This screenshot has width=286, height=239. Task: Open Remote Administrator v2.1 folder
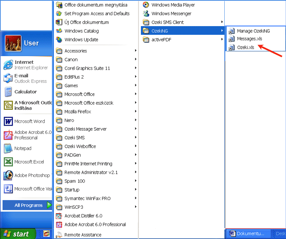pyautogui.click(x=96, y=172)
